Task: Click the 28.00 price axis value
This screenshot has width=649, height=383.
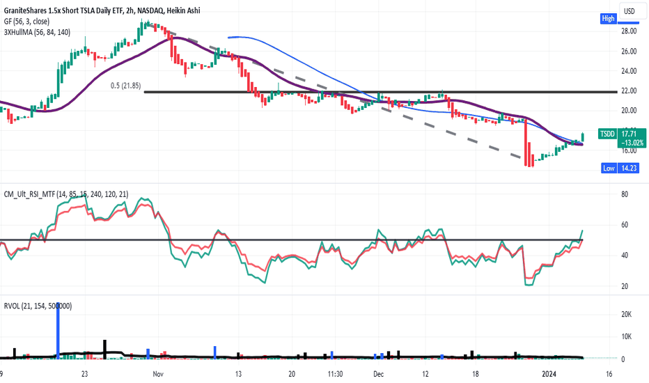Action: click(x=629, y=31)
